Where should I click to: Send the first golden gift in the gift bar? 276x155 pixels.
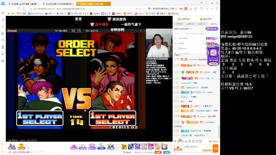click(x=124, y=146)
